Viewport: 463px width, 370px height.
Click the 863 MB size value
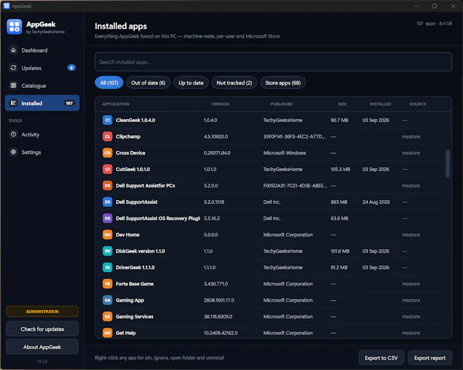pyautogui.click(x=339, y=202)
